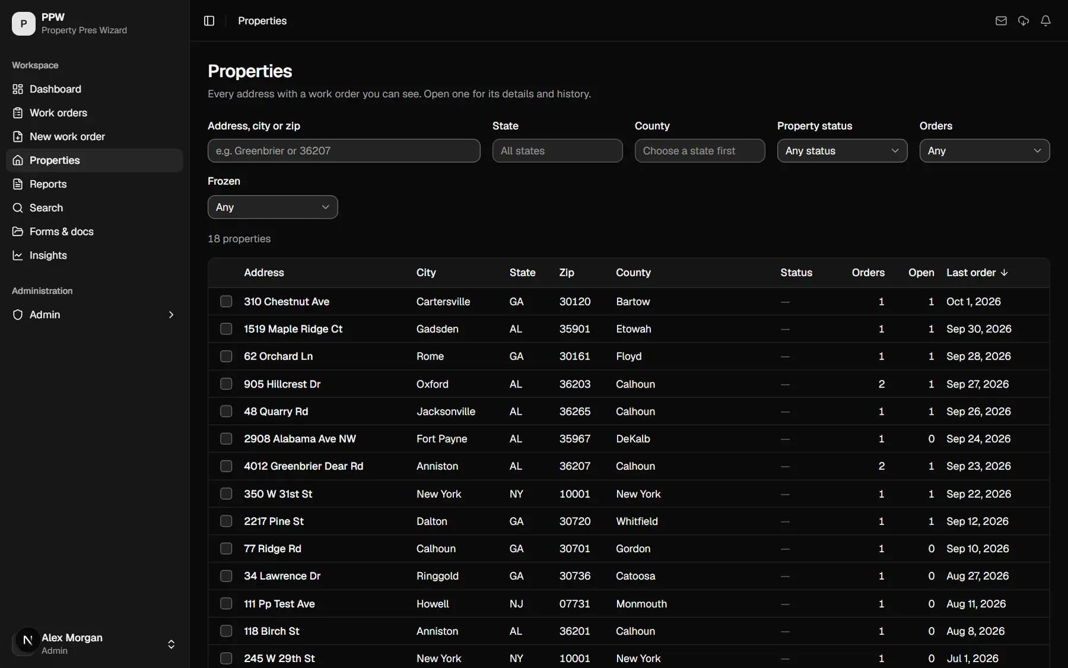Toggle the sidebar panel icon
Viewport: 1068px width, 668px height.
(209, 21)
